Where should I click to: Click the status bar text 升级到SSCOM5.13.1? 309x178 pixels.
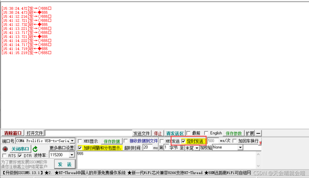[23, 173]
